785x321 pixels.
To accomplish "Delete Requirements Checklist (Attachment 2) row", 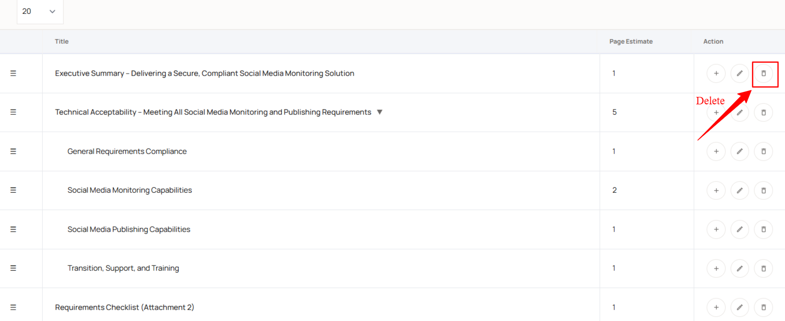I will coord(764,308).
